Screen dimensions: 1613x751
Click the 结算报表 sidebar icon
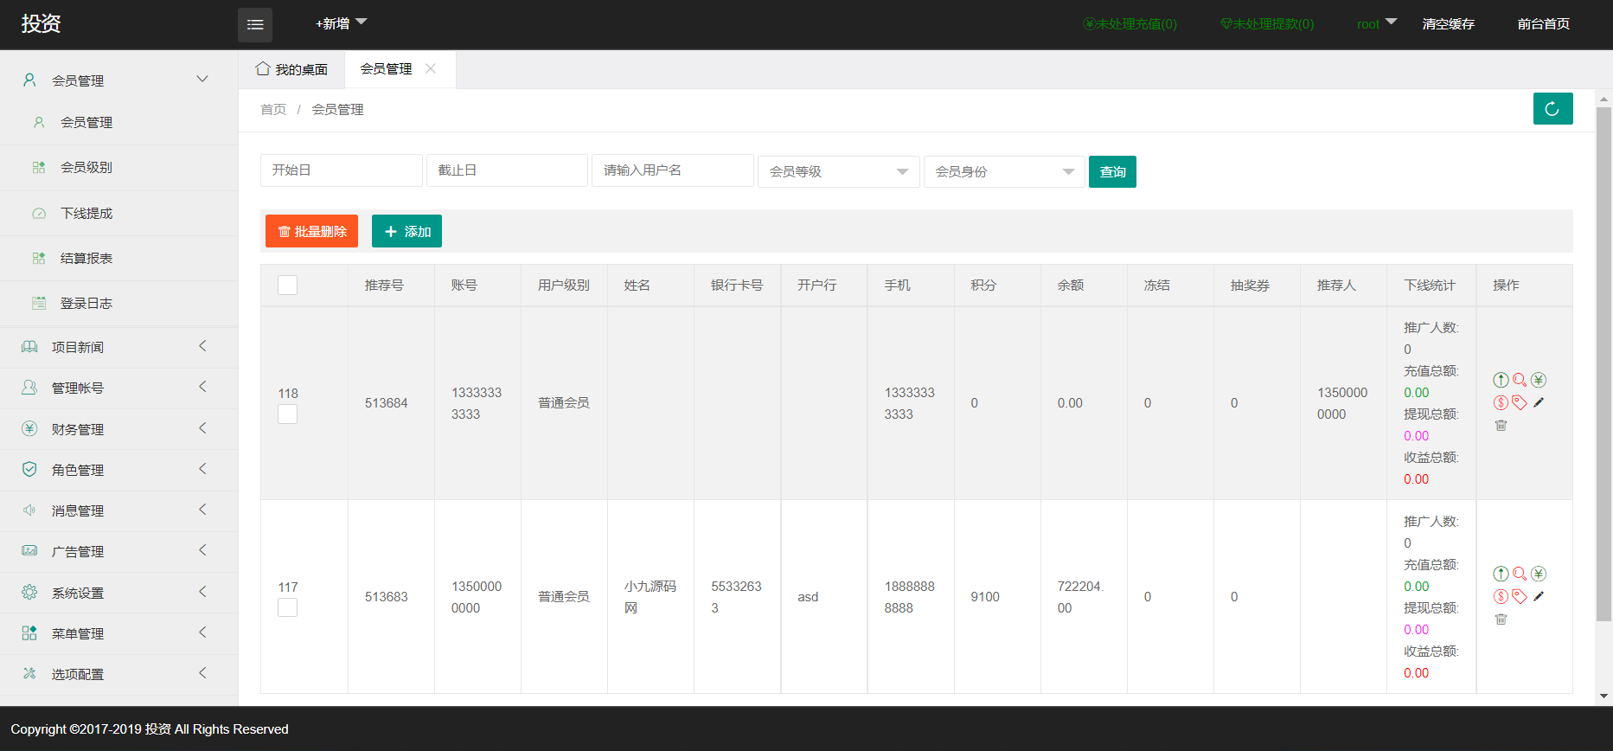click(39, 258)
